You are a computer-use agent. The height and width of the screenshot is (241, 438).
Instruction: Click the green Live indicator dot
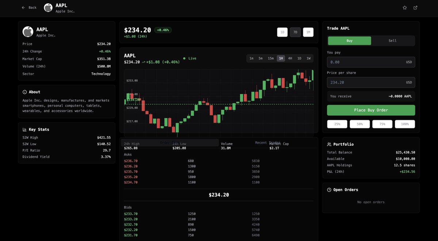pos(184,58)
